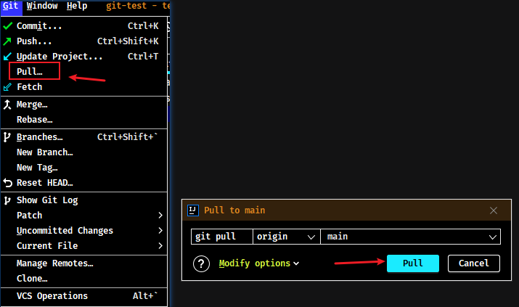519x307 pixels.
Task: Open help with the question mark icon
Action: (201, 263)
